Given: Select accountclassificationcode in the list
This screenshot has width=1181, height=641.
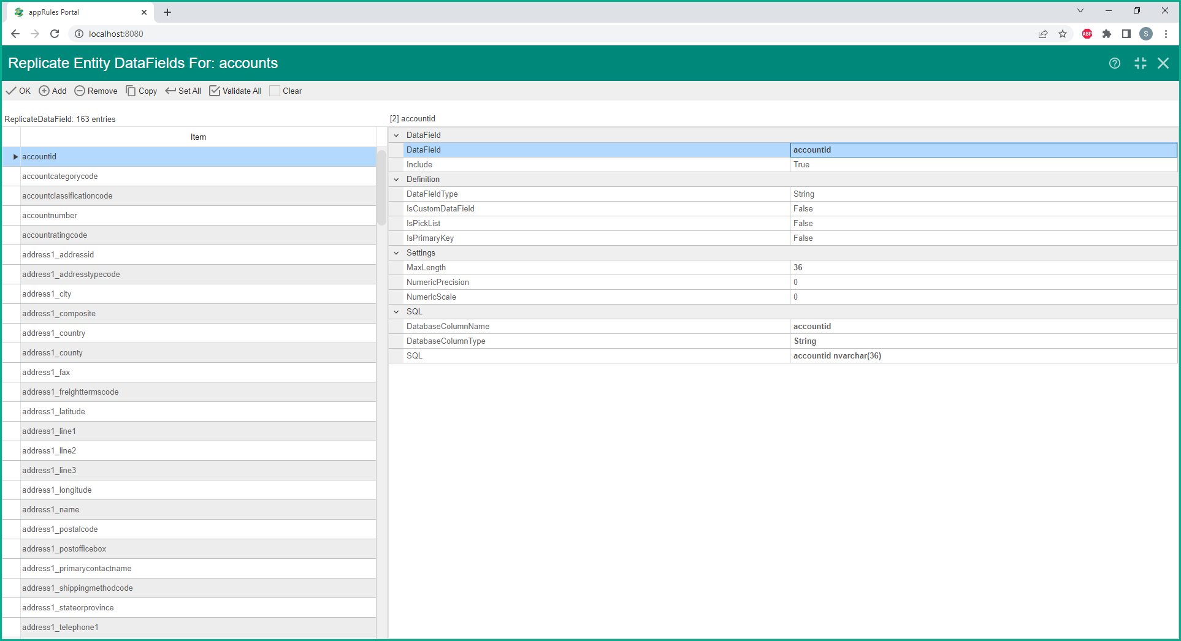Looking at the screenshot, I should pyautogui.click(x=189, y=196).
